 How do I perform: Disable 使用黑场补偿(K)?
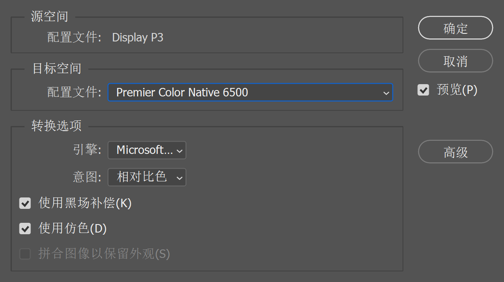25,203
